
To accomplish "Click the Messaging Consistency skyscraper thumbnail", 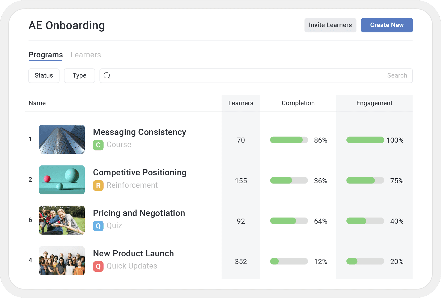I will [62, 139].
